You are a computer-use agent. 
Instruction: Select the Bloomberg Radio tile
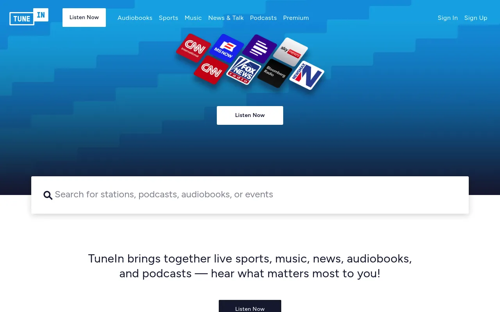coord(275,73)
